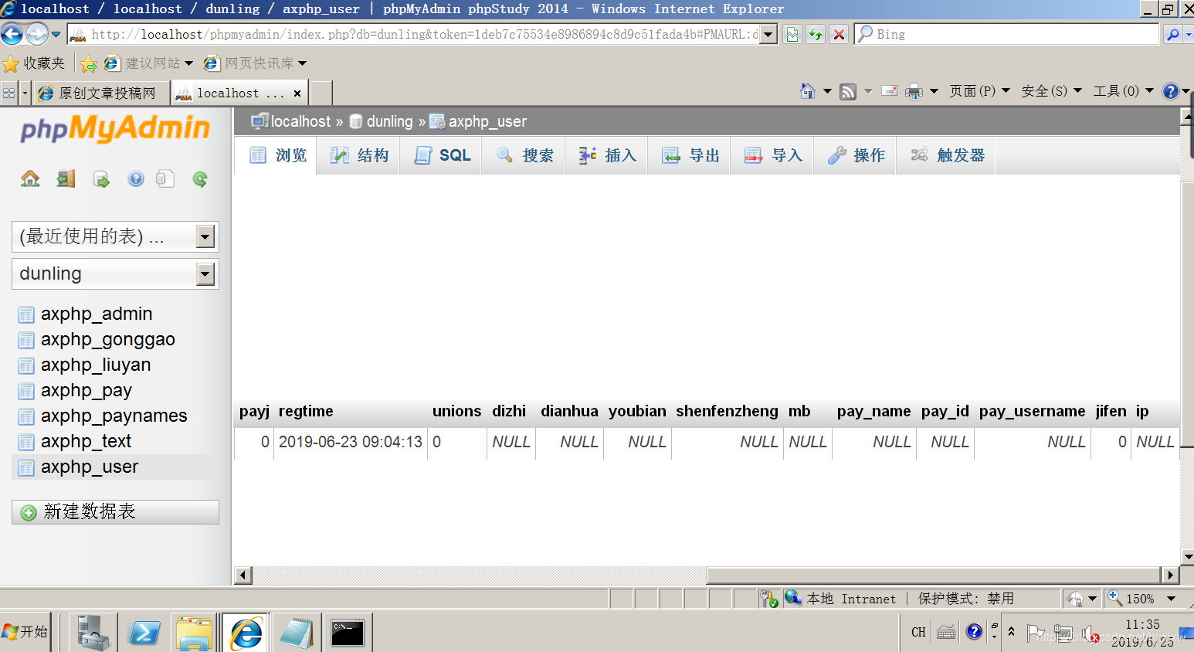Screen dimensions: 1194x652
Task: Click the reload navigation frame icon
Action: 200,179
